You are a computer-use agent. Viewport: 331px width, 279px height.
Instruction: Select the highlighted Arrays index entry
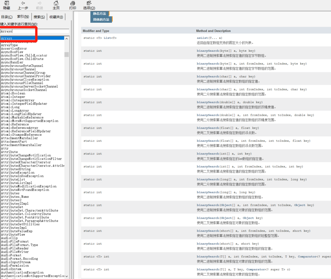coord(32,38)
